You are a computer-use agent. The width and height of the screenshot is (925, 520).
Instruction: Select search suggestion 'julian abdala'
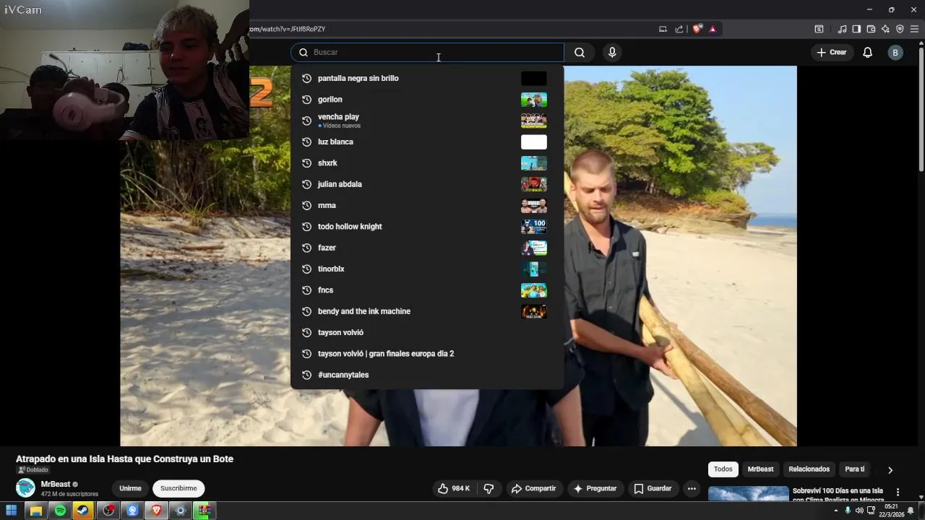[427, 184]
